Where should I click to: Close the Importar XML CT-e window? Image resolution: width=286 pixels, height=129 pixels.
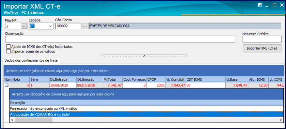coord(282,5)
